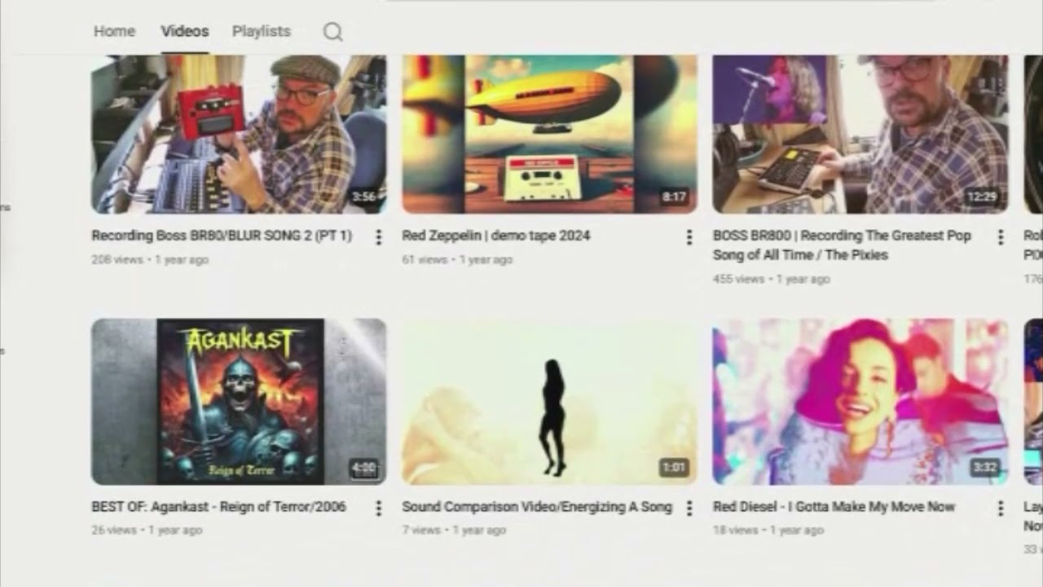Play the Red Diesel video thumbnail
The width and height of the screenshot is (1043, 587).
pos(860,402)
